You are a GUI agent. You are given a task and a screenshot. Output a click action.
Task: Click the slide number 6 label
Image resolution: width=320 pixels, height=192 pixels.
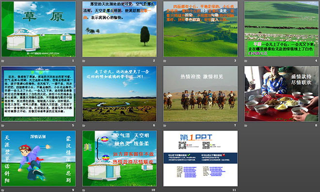coord(154,125)
